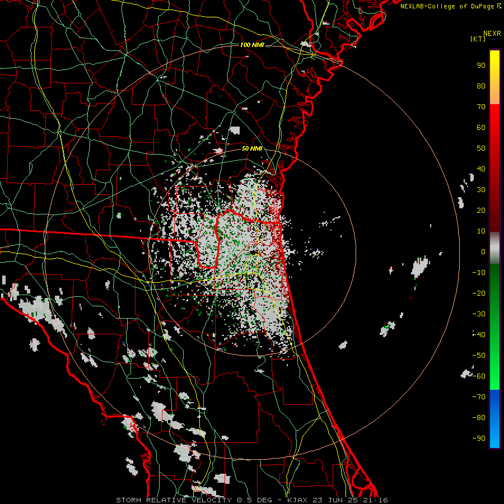The image size is (504, 504).
Task: Click the "40" value on velocity scale
Action: 481,169
